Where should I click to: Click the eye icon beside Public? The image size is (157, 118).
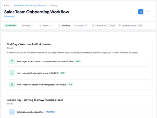(x=23, y=25)
